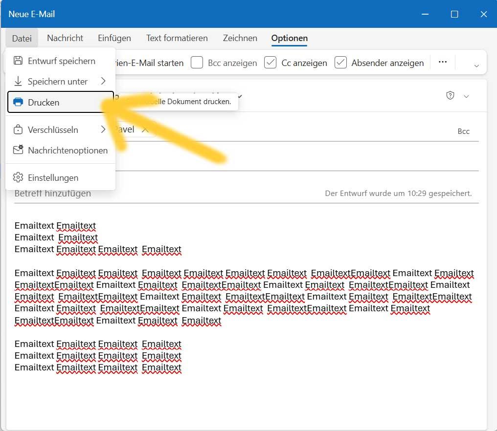
Task: Click the Bcc link in the recipient row
Action: pos(463,131)
